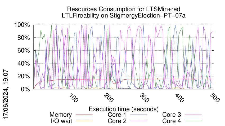The height and width of the screenshot is (126, 225).
Task: Click the 80% y-axis label
Action: 24,38
